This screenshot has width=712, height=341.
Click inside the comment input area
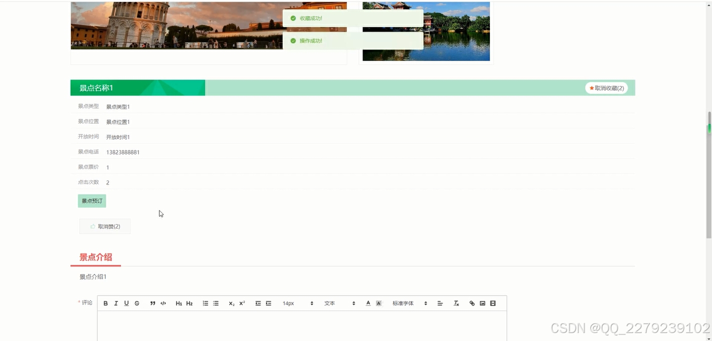[x=300, y=325]
